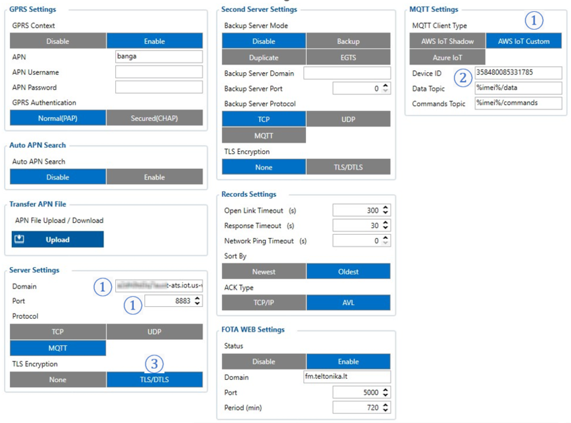Decrease the FOTA WEB Period value
Viewport: 571px width, 423px height.
coord(384,410)
